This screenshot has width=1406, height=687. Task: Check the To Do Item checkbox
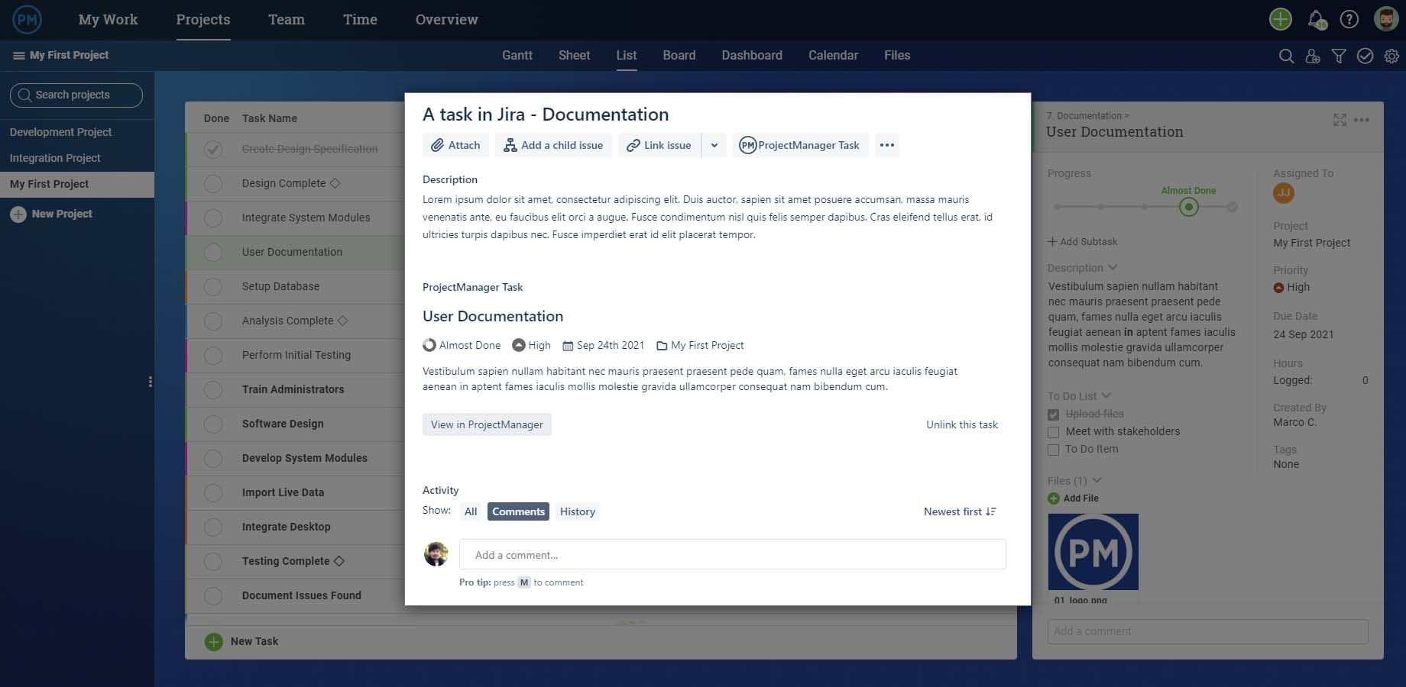[1053, 450]
